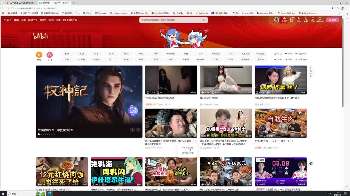Click the user avatar in header
350x196 pixels.
coord(277,20)
